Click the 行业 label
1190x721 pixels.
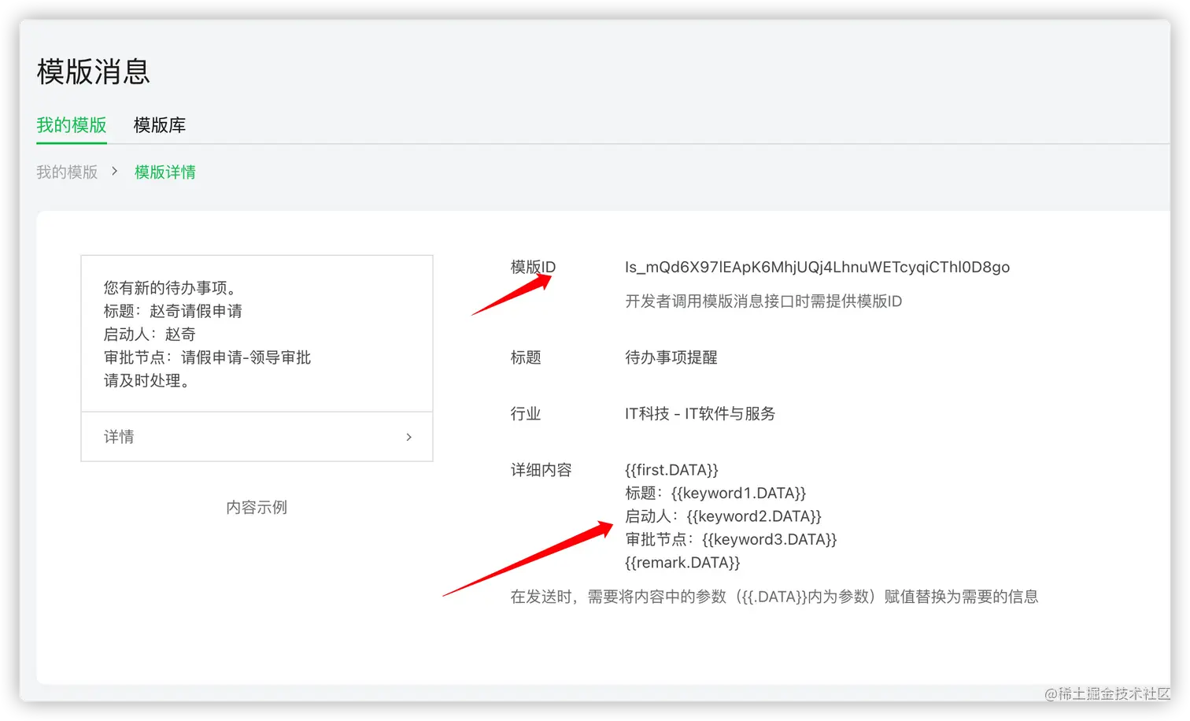point(526,413)
